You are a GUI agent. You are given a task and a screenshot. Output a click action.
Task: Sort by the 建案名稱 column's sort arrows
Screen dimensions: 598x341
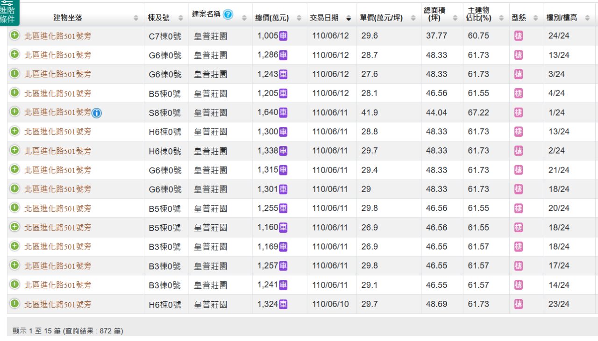pyautogui.click(x=244, y=18)
